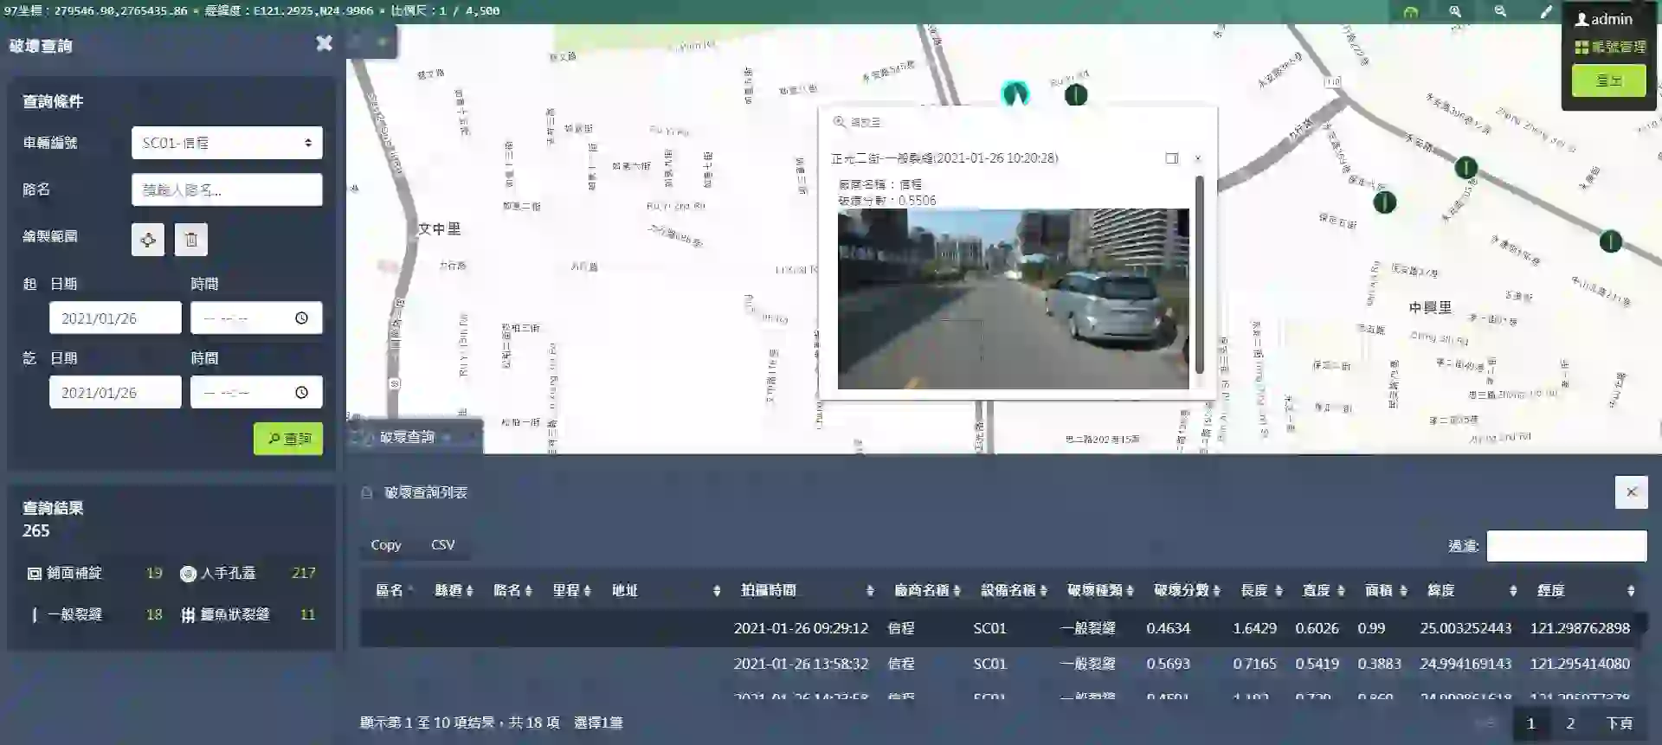1662x745 pixels.
Task: Open the end time clock picker
Action: [x=301, y=393]
